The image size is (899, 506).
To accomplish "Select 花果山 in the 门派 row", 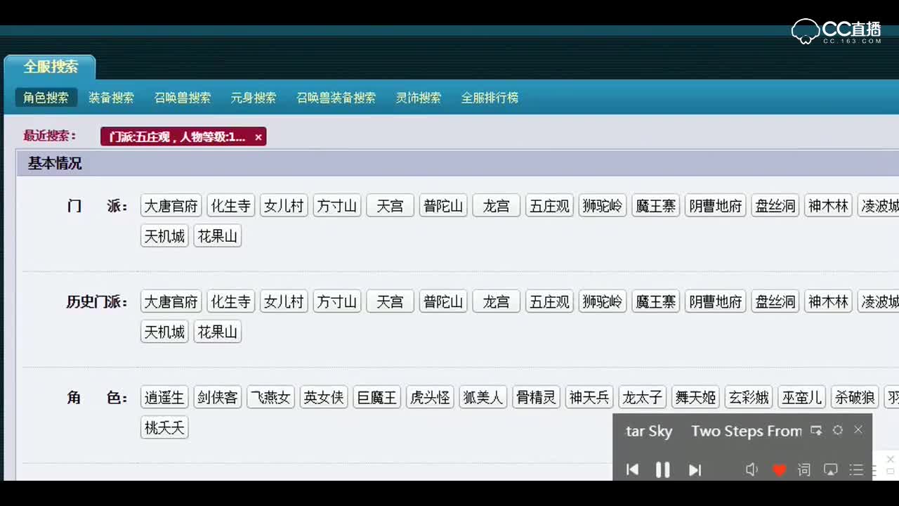I will point(217,235).
